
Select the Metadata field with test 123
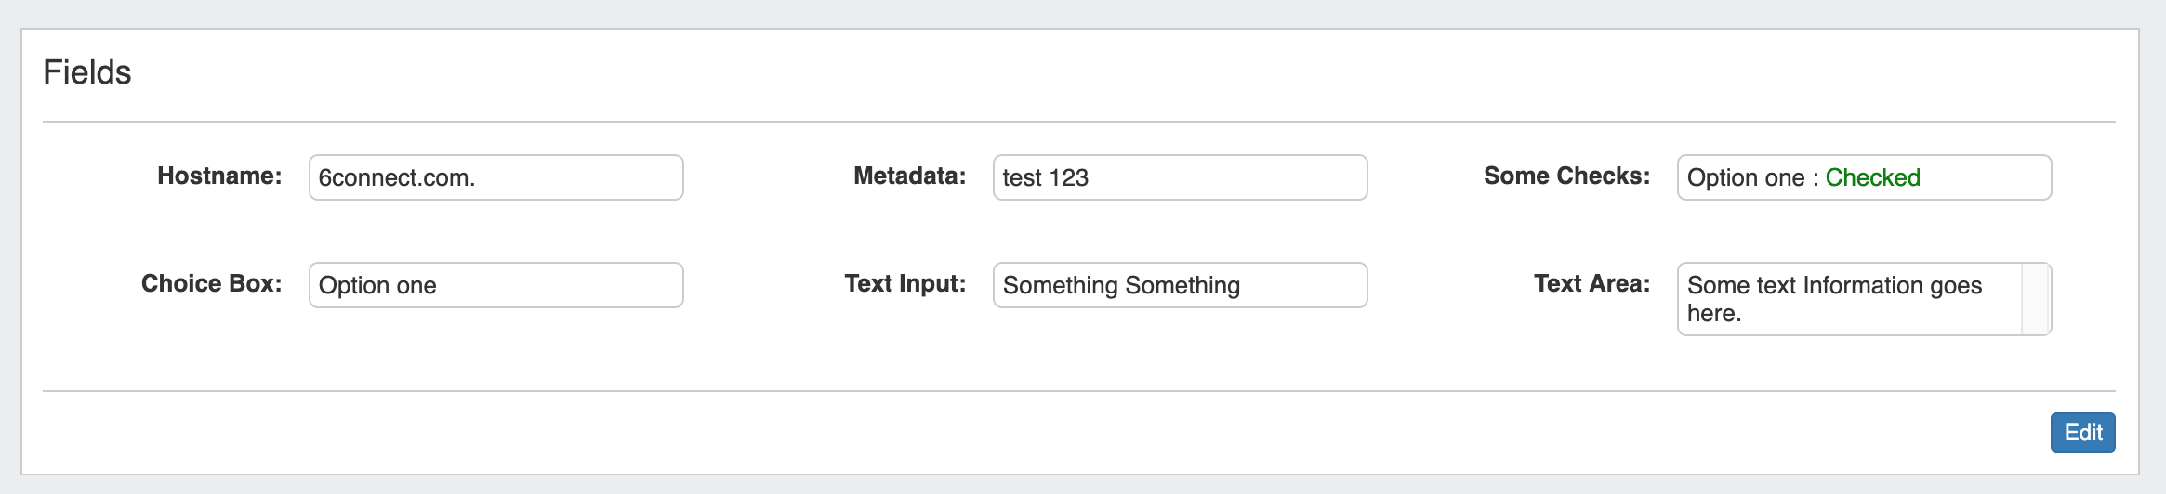pyautogui.click(x=1180, y=177)
